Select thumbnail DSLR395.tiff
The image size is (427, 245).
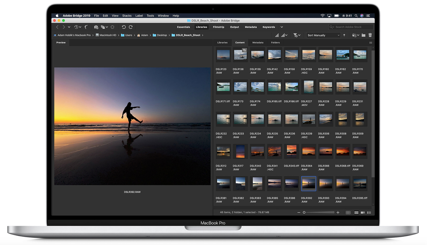click(360, 183)
